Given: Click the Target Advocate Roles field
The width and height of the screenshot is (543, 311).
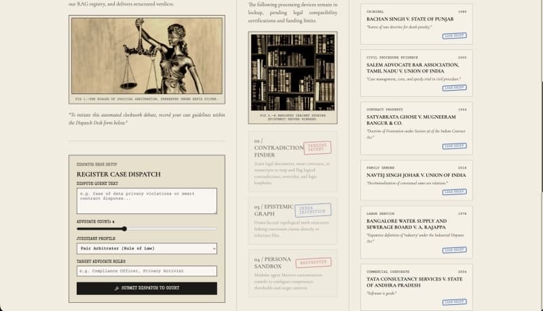Looking at the screenshot, I should click(x=147, y=271).
